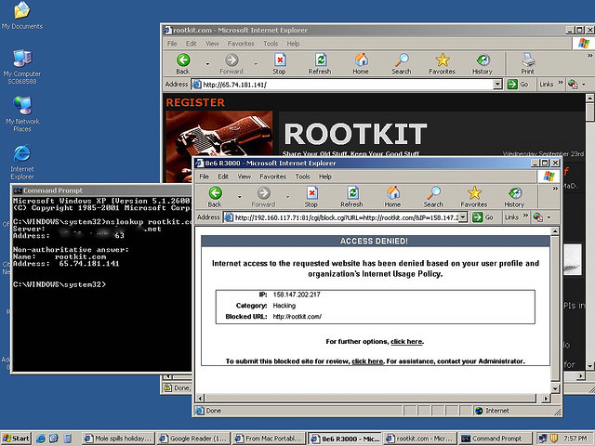This screenshot has height=446, width=595.
Task: Open Favorites in the rootkit.com window toolbar
Action: point(443,64)
